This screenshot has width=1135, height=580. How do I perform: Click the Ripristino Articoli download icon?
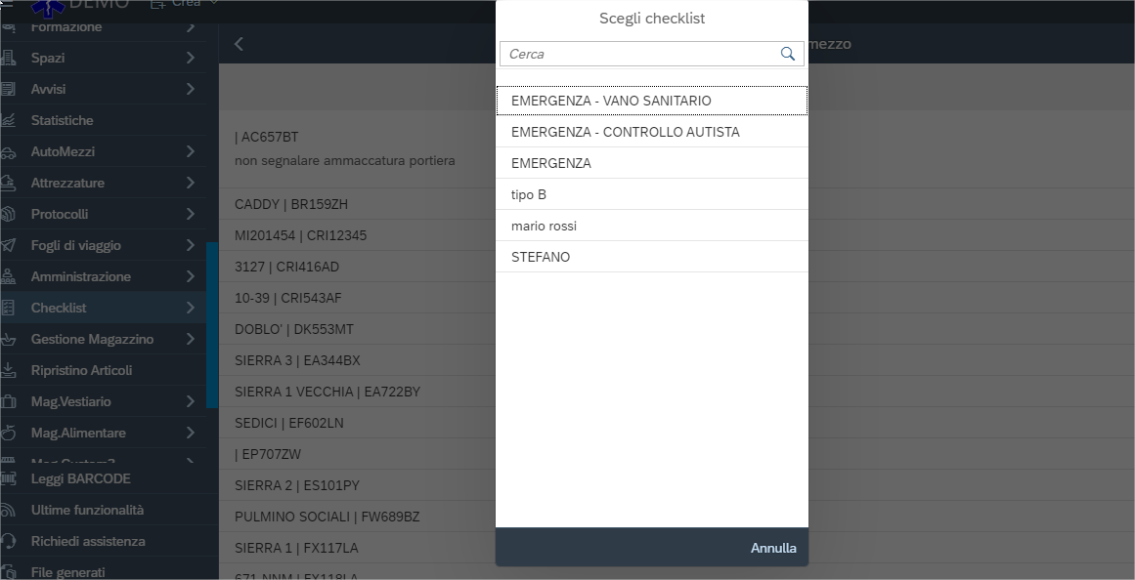pos(9,371)
